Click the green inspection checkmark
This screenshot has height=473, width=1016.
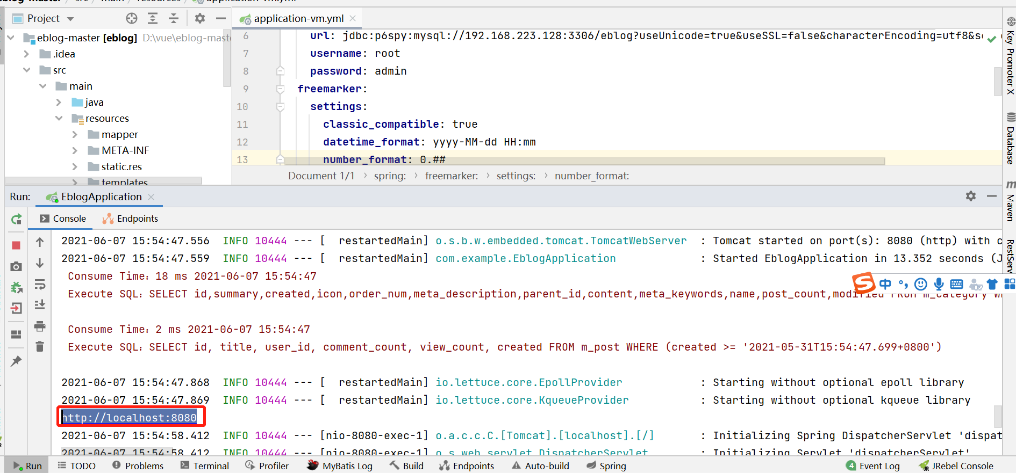tap(992, 39)
